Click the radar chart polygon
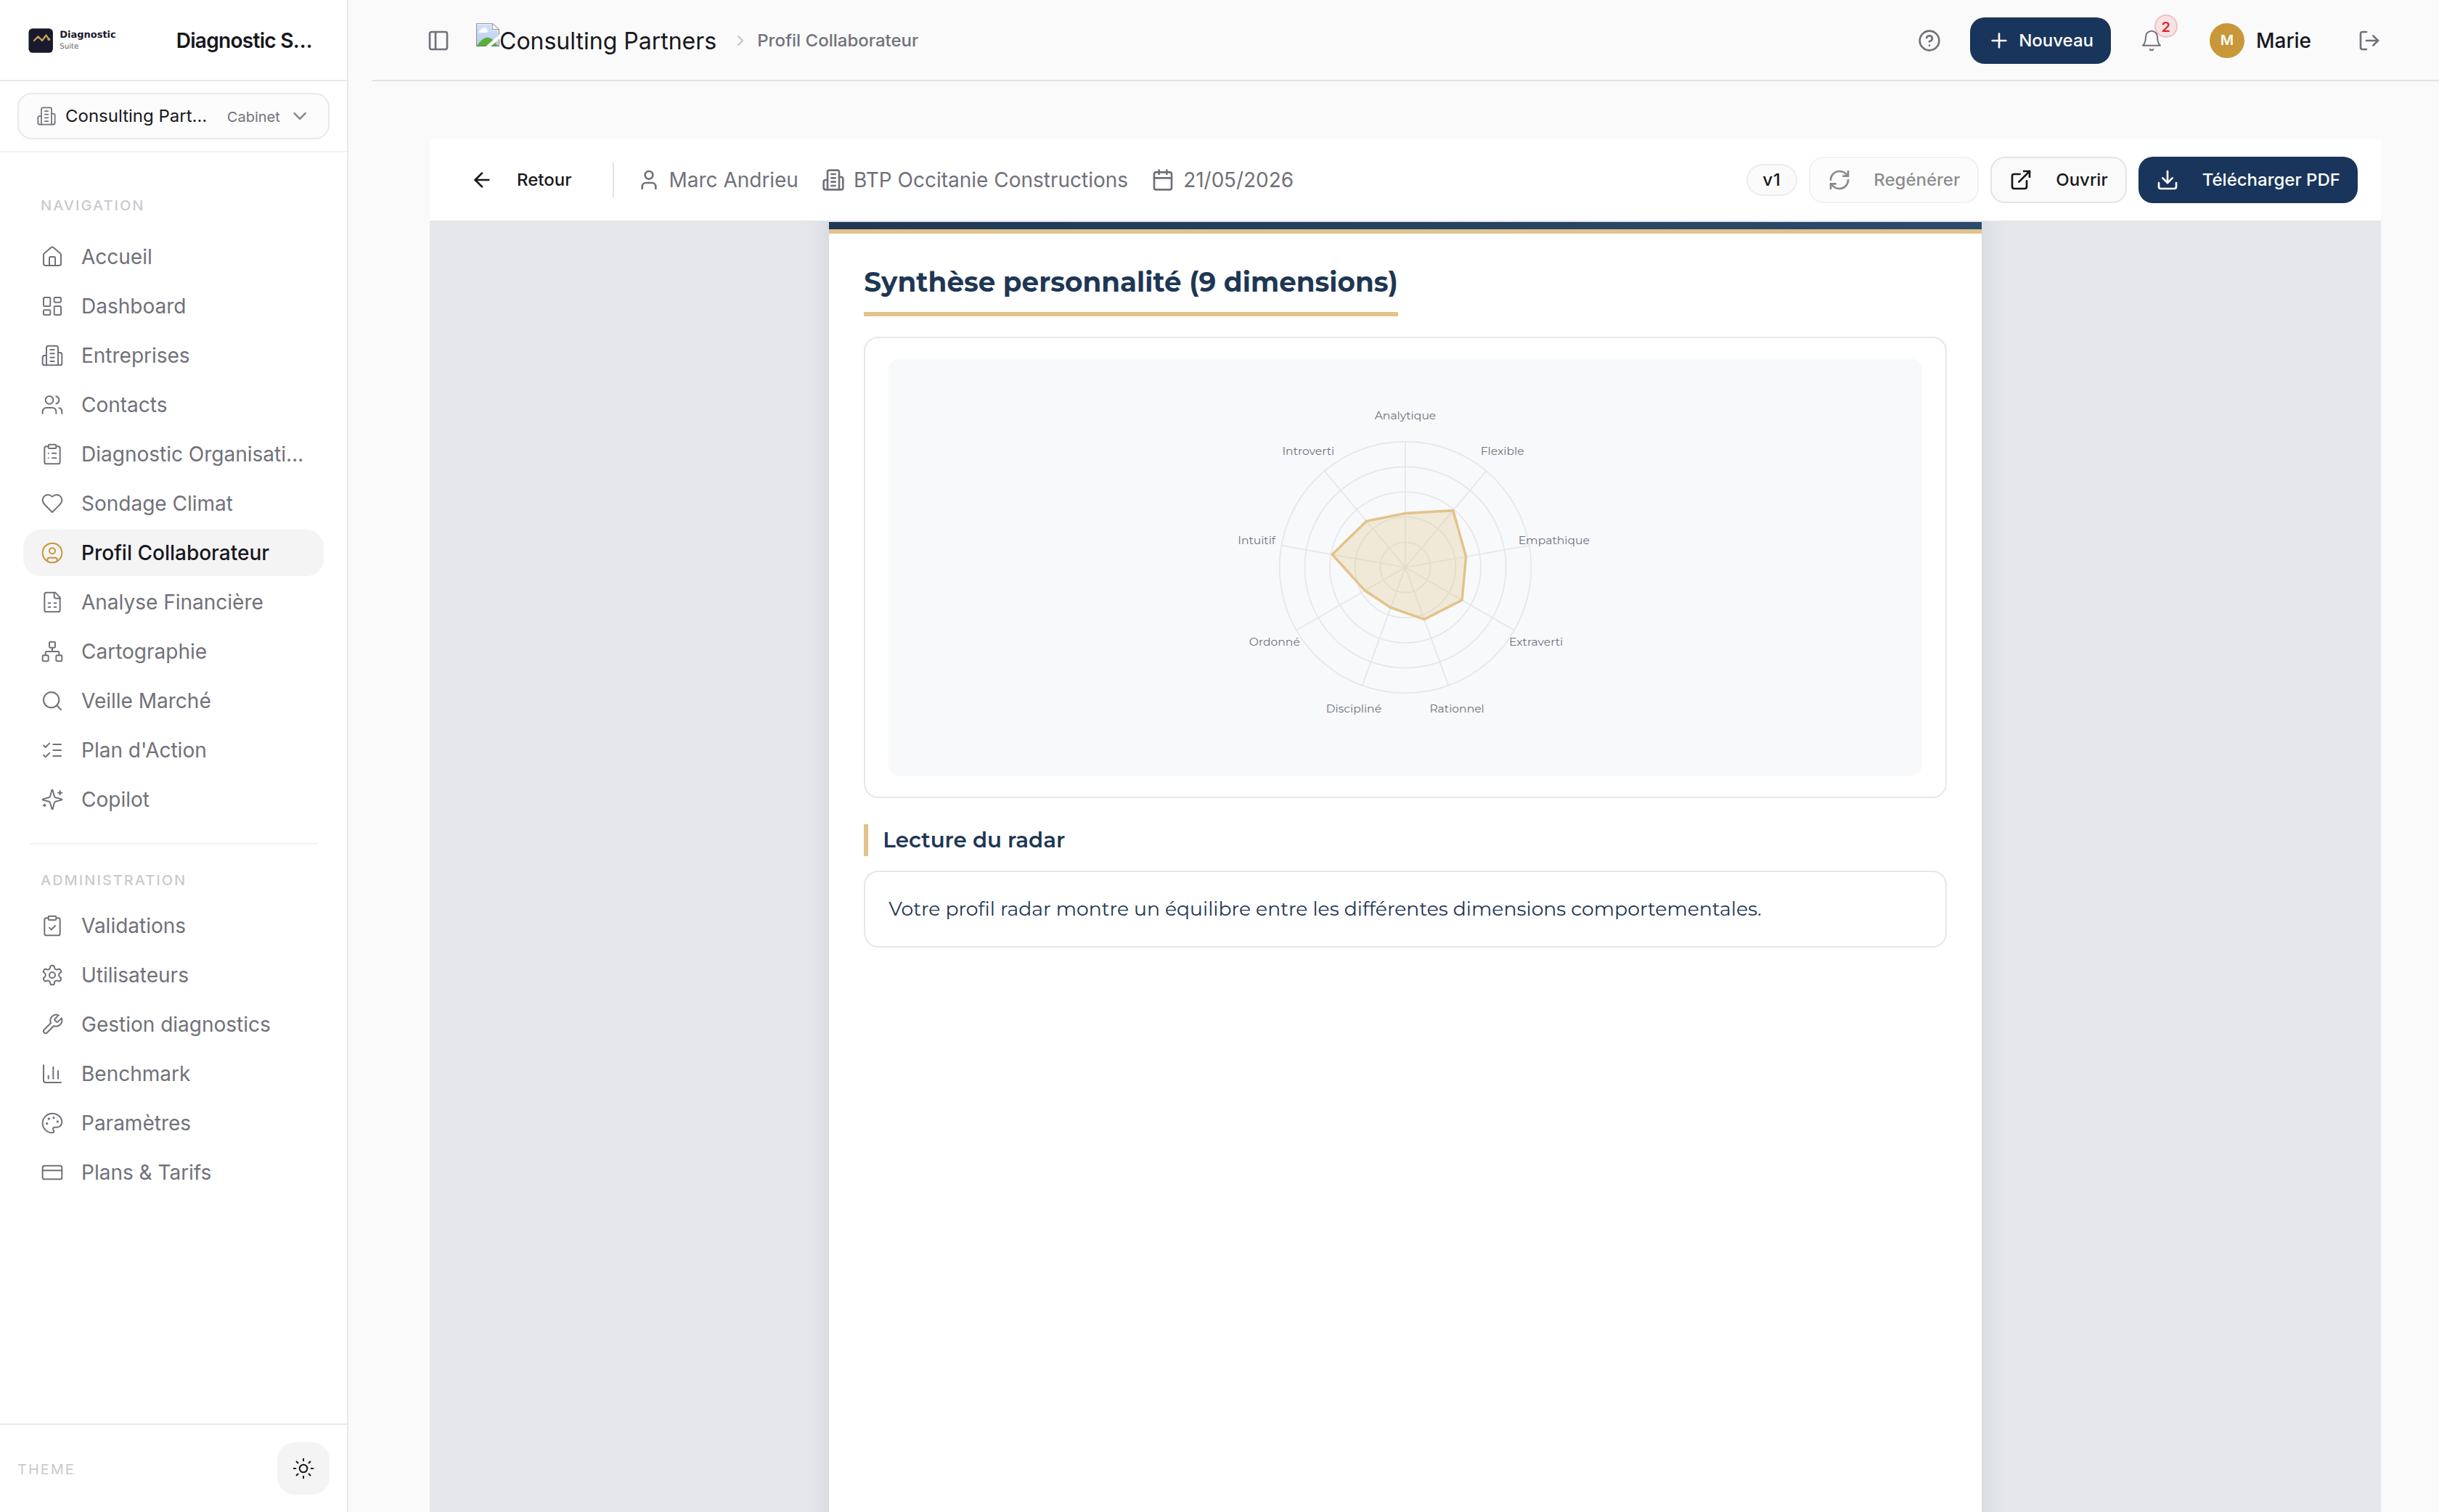Image resolution: width=2439 pixels, height=1512 pixels. pos(1400,564)
